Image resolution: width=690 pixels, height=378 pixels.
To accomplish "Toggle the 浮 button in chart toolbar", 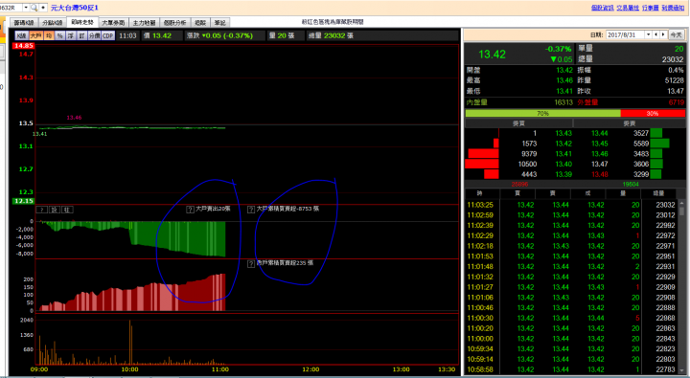I will (70, 35).
